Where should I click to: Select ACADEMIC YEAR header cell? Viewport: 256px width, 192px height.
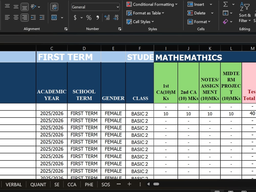tap(52, 83)
